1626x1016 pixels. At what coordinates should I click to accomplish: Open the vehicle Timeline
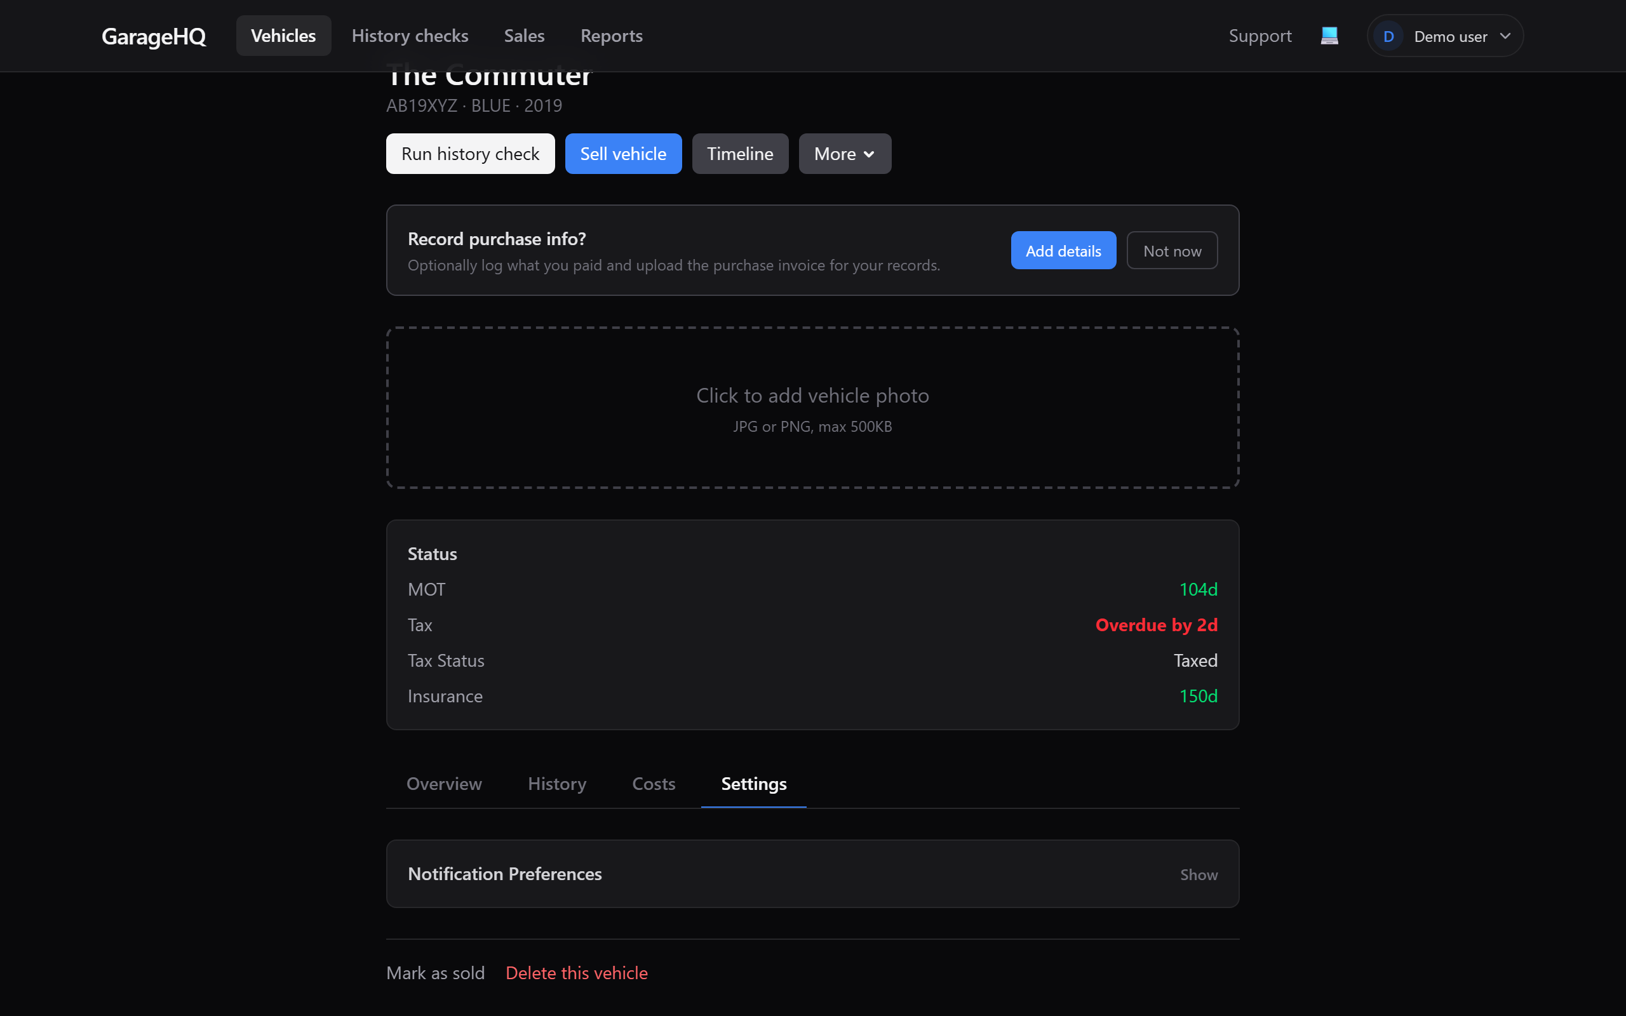(x=740, y=154)
